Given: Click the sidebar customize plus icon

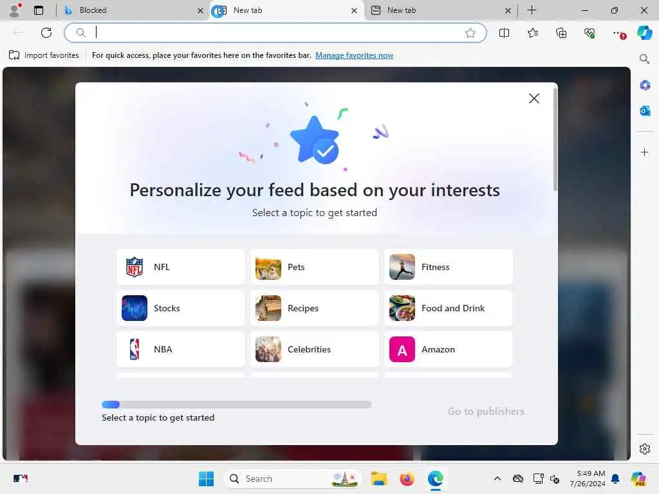Looking at the screenshot, I should (645, 152).
